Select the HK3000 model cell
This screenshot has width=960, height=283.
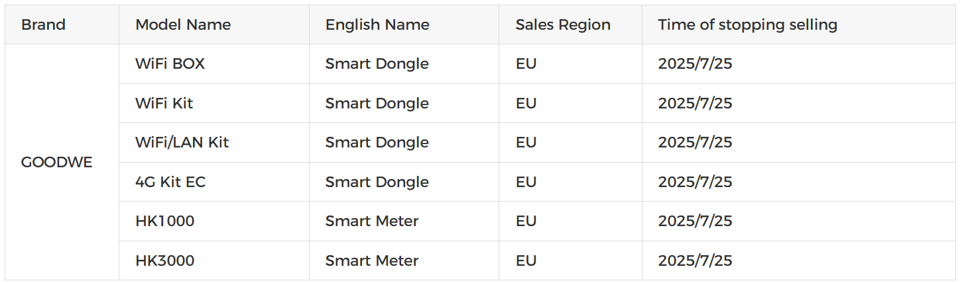click(x=164, y=261)
